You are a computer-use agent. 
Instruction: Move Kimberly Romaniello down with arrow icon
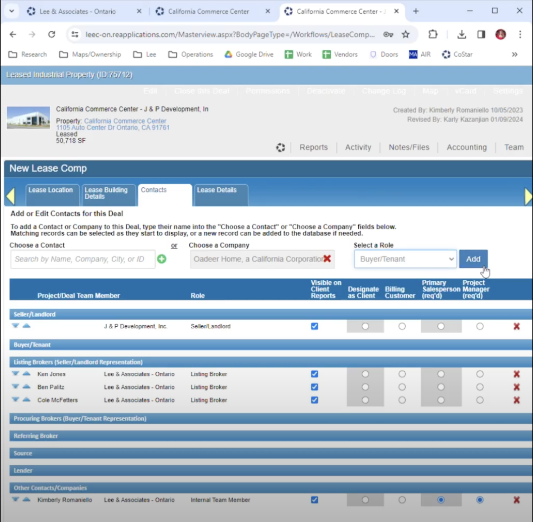[15, 499]
